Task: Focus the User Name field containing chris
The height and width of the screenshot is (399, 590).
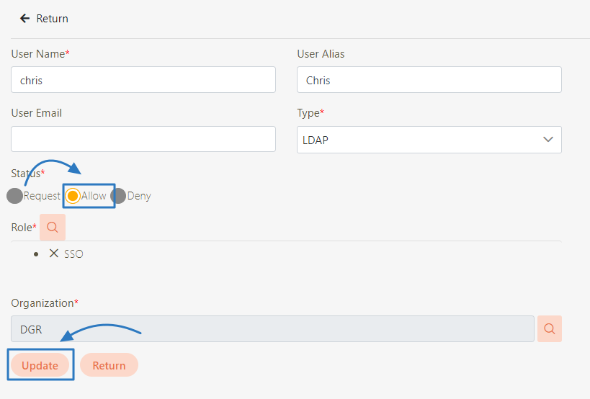Action: coord(143,80)
